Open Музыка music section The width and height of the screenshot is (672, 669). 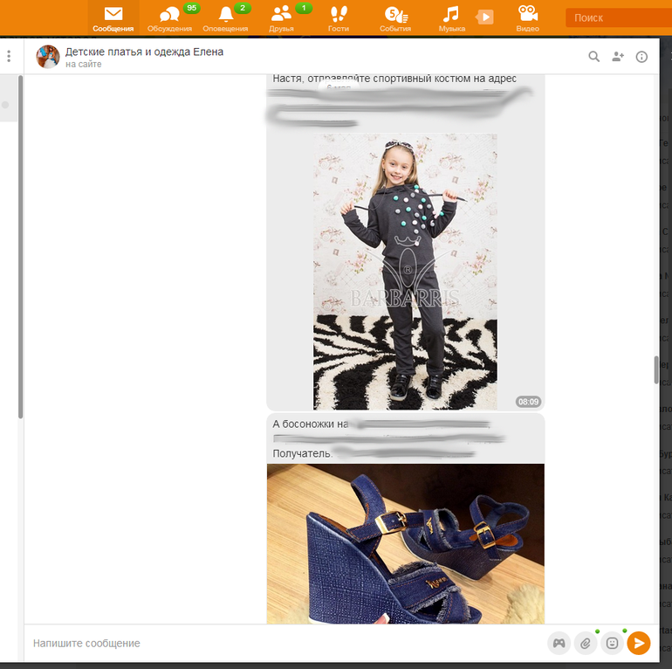(x=451, y=18)
